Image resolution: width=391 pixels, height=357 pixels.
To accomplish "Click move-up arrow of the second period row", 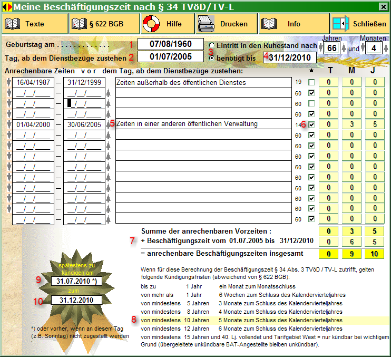I will [x=108, y=93].
